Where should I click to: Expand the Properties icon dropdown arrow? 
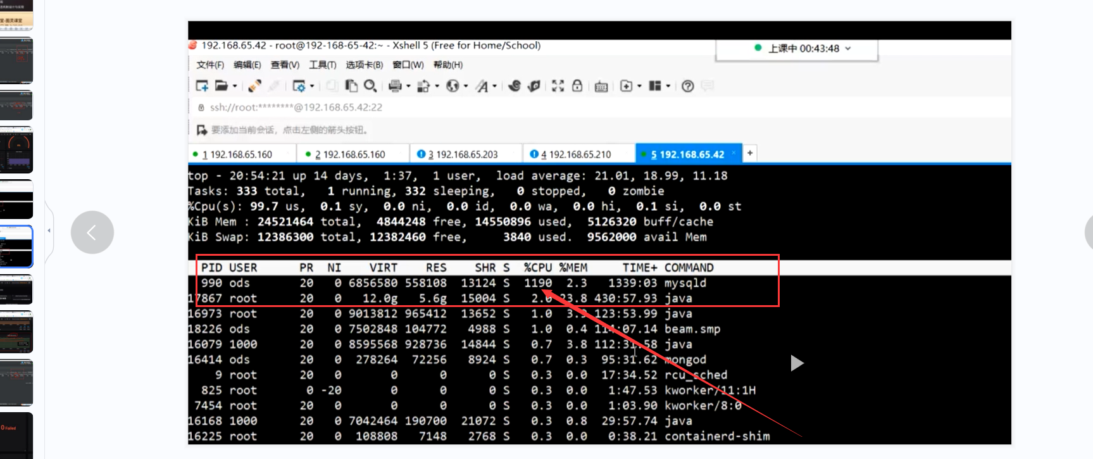coord(312,86)
